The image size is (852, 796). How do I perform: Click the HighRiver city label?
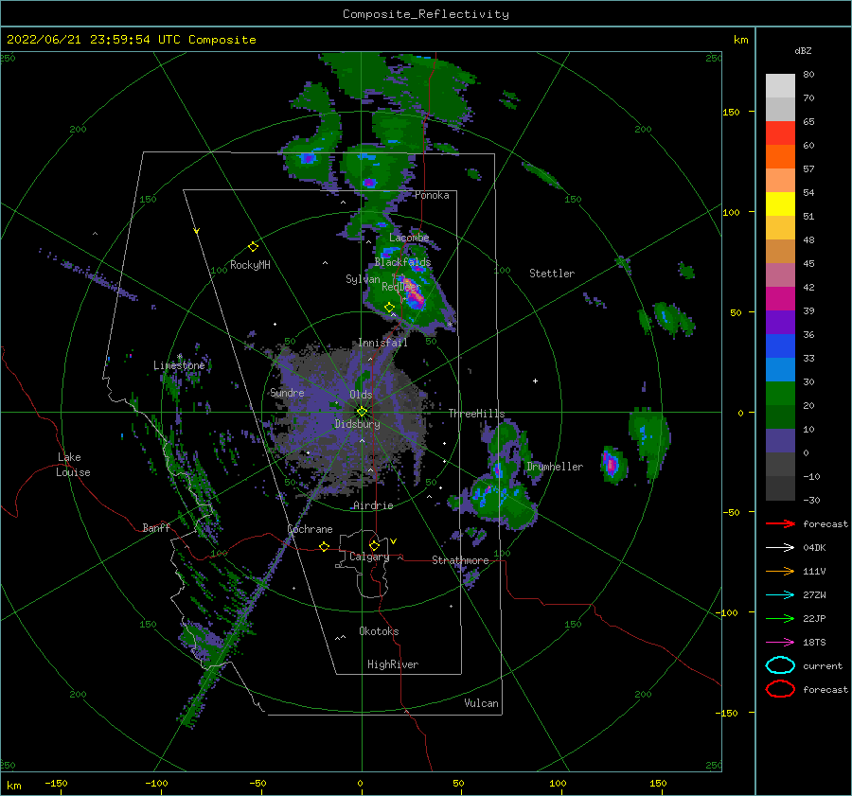click(x=393, y=664)
